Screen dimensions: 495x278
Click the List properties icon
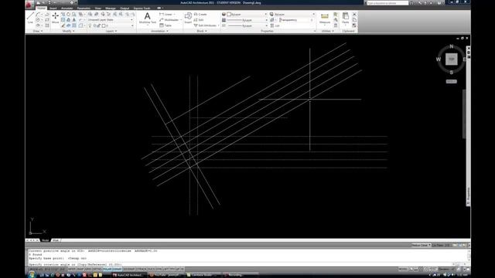(x=275, y=25)
